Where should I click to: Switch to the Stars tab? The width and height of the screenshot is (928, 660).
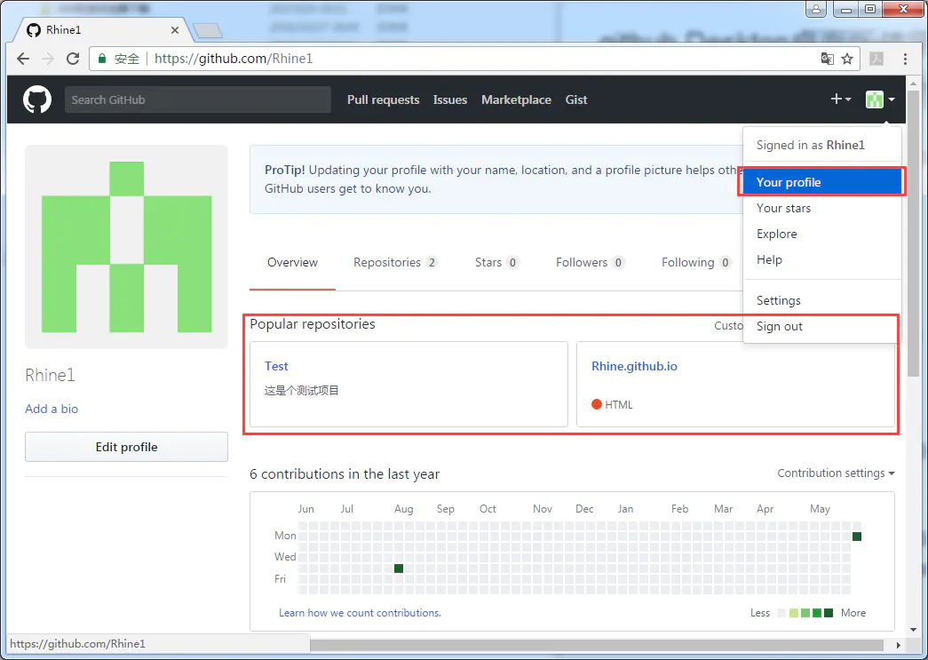(x=496, y=263)
